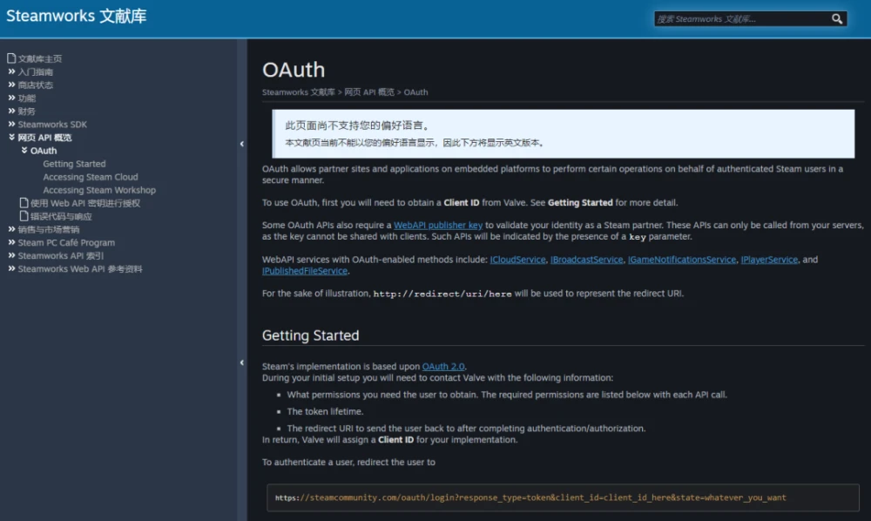
Task: Open 使用 Web API 密钥进行授权 page
Action: pos(85,203)
